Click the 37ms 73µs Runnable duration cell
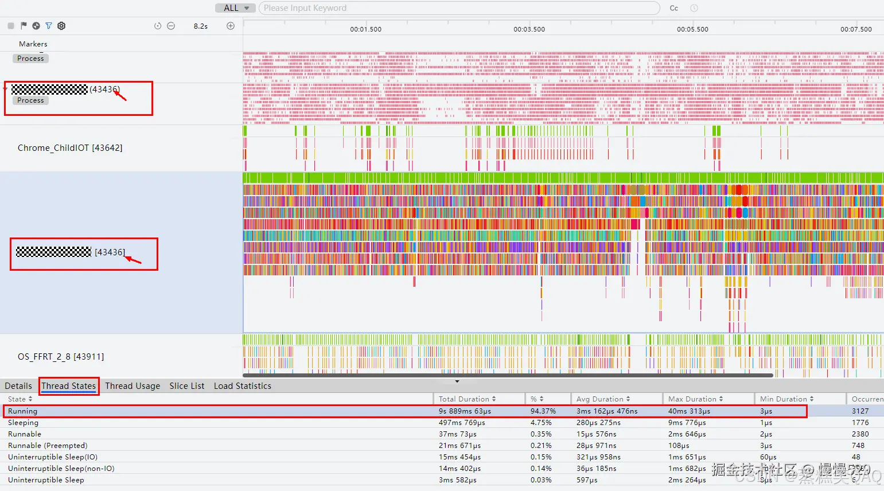Screen dimensions: 884x491 pos(457,434)
